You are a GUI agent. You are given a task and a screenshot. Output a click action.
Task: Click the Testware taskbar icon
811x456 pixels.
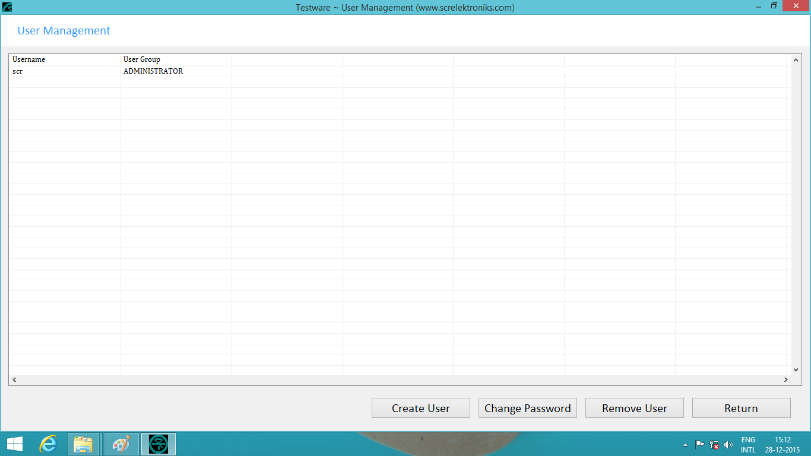coord(159,444)
